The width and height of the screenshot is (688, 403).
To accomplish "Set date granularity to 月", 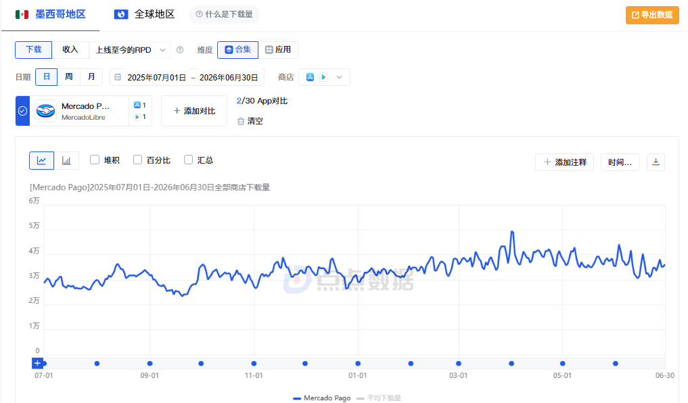I will 91,76.
